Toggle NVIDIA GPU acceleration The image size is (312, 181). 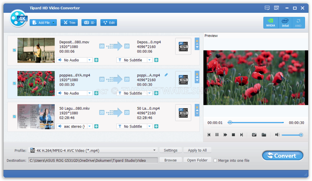click(x=271, y=23)
